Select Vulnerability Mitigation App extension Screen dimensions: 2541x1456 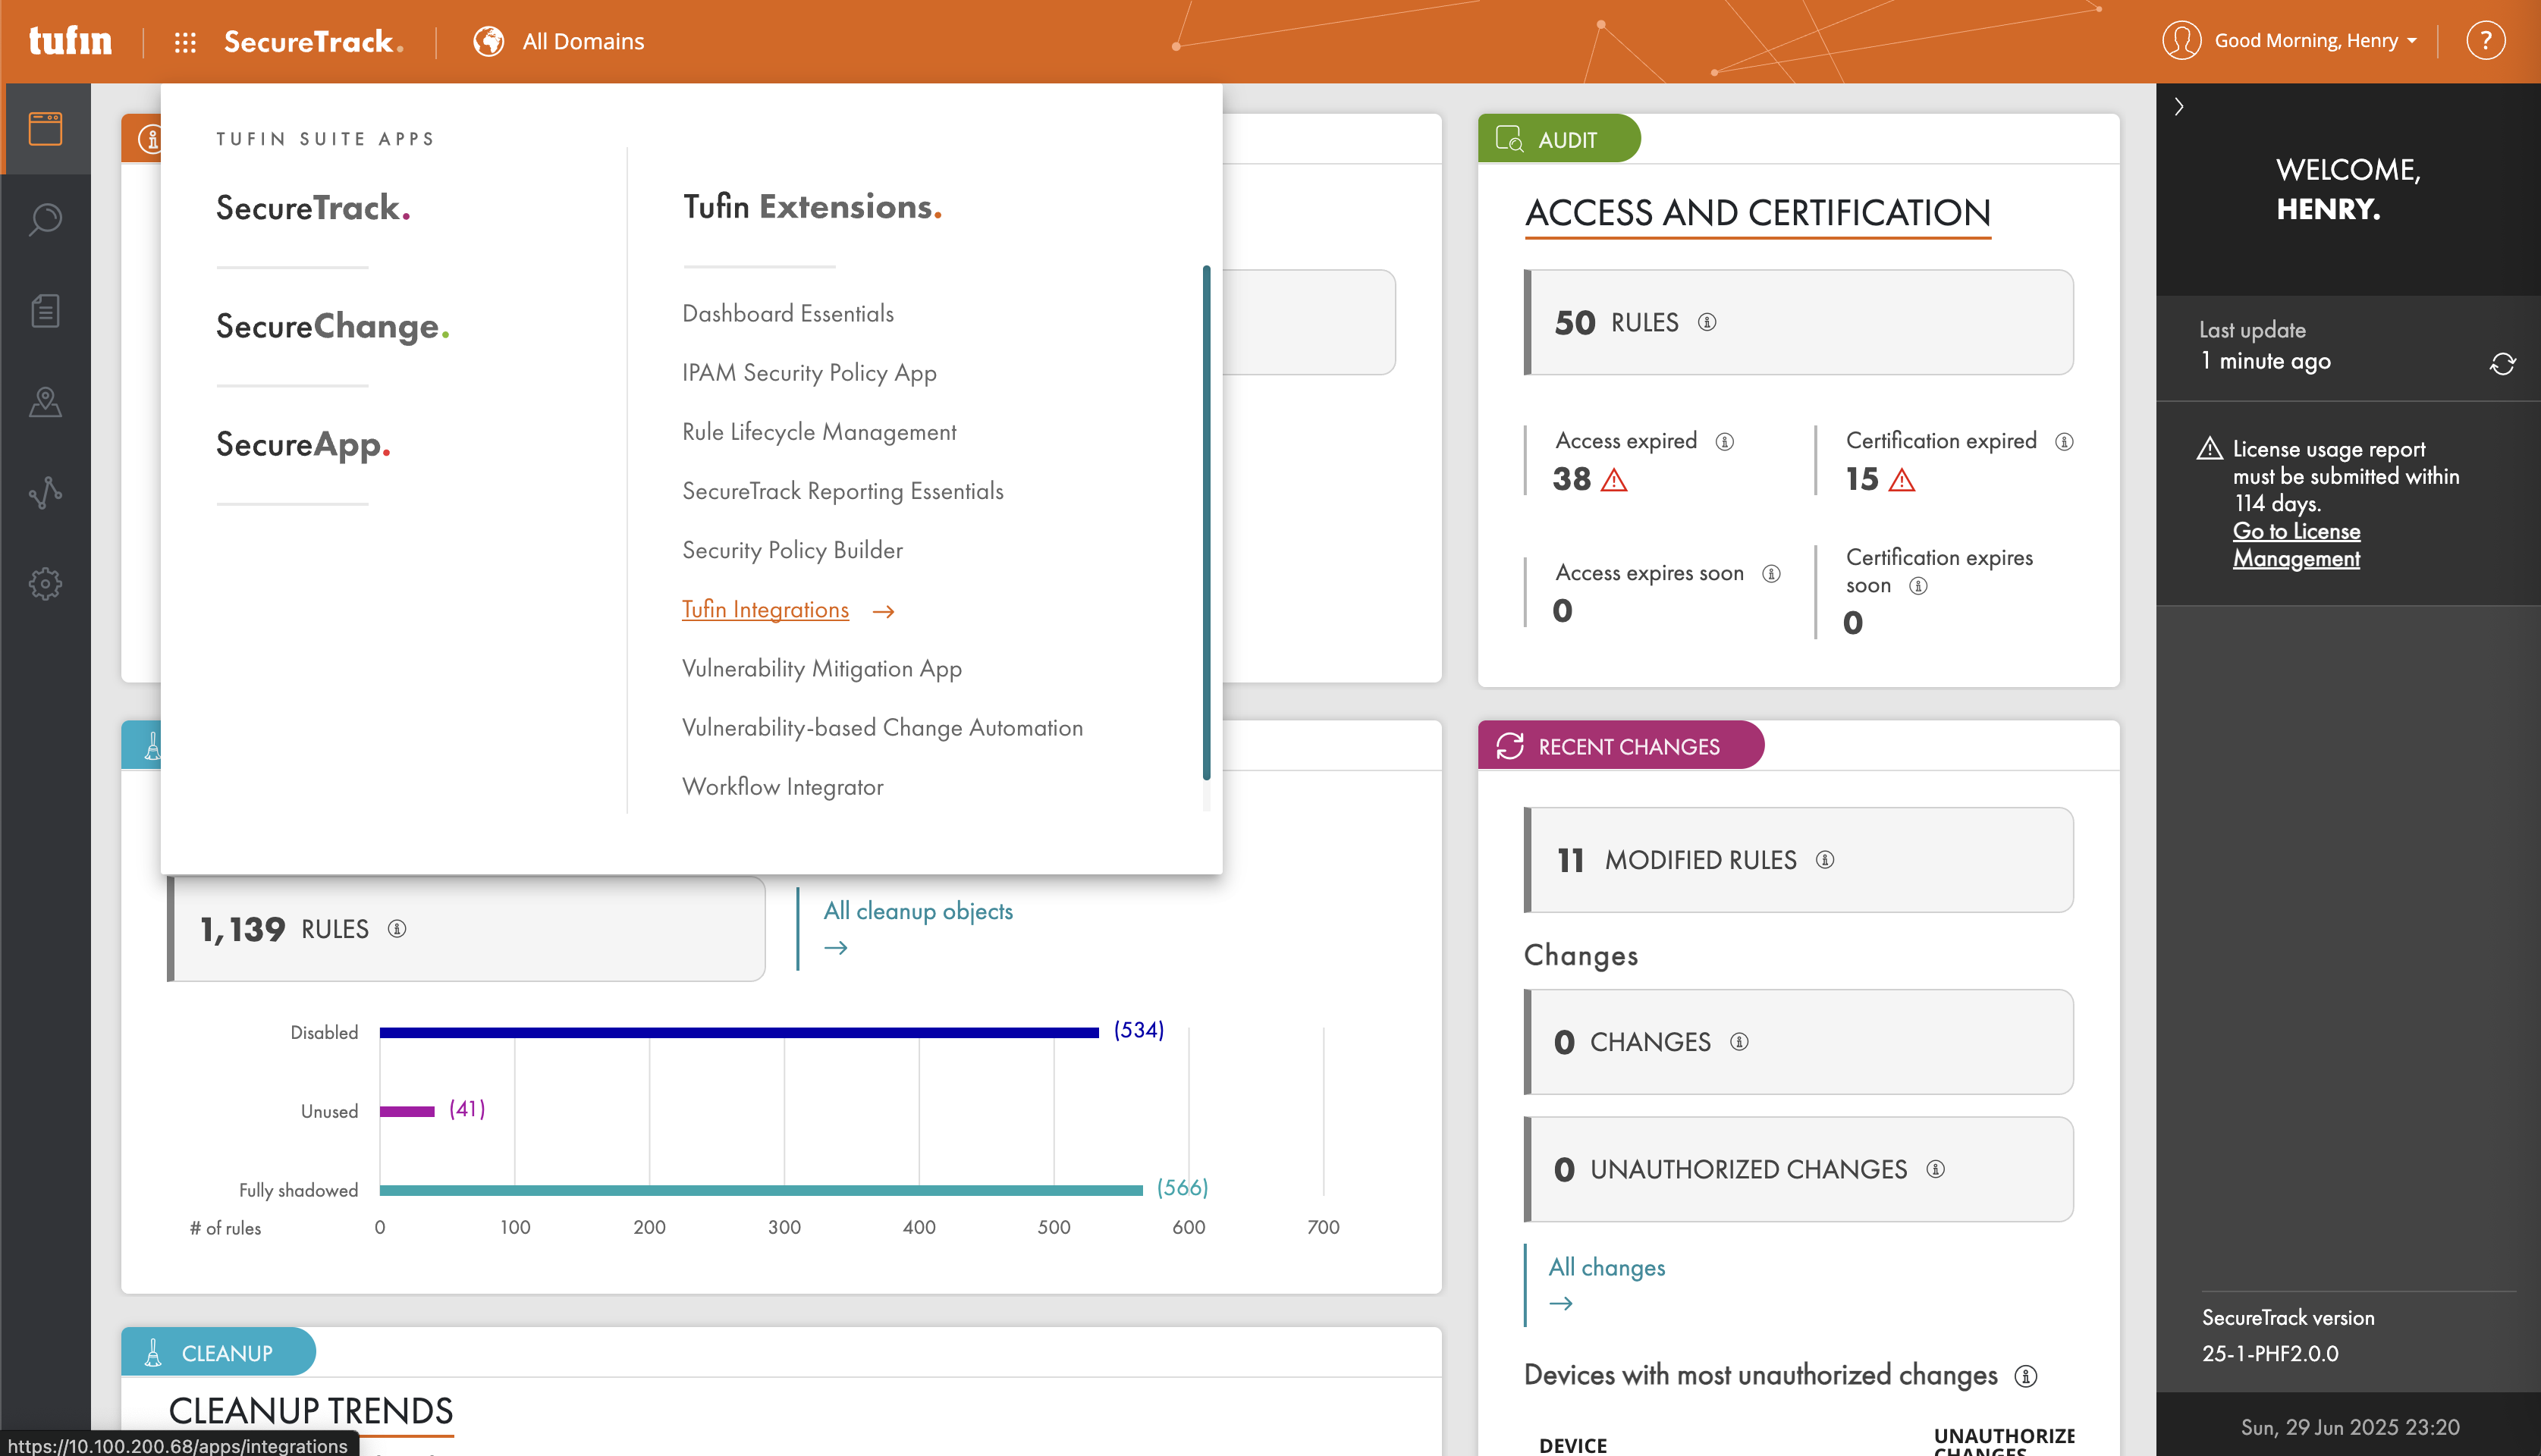pos(821,669)
